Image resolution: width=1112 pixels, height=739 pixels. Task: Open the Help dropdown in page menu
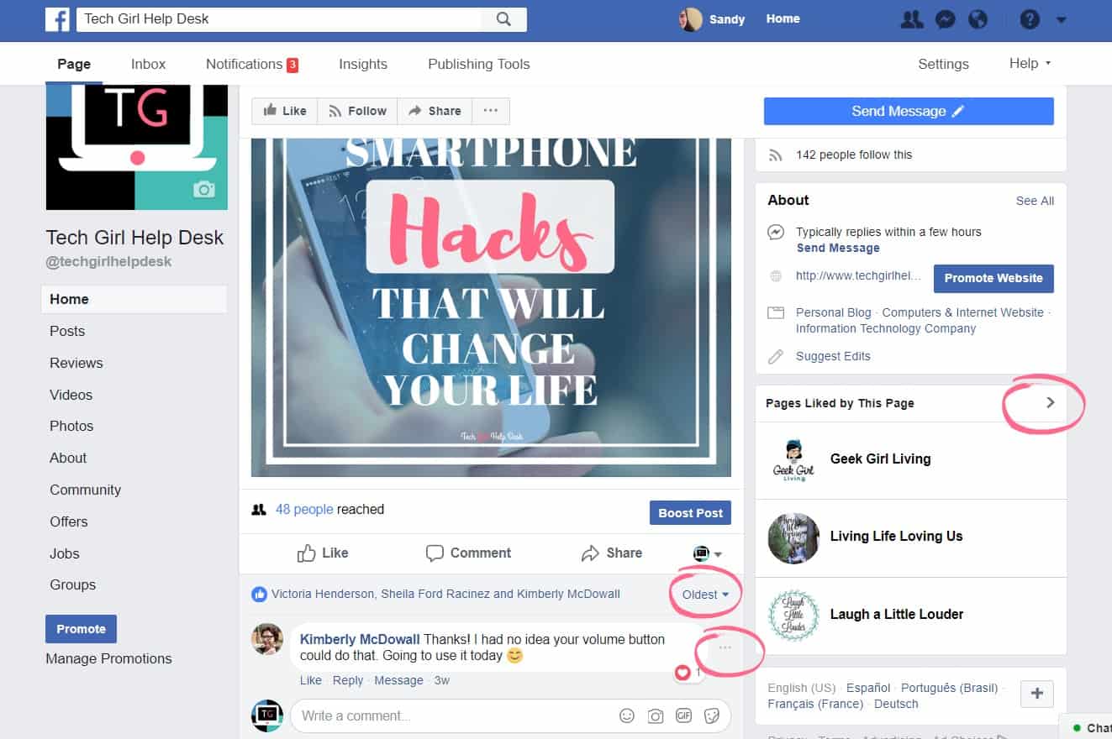[x=1030, y=64]
